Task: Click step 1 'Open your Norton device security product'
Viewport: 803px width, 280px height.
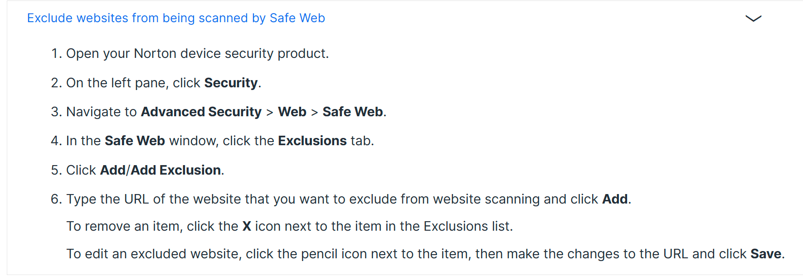Action: [197, 53]
